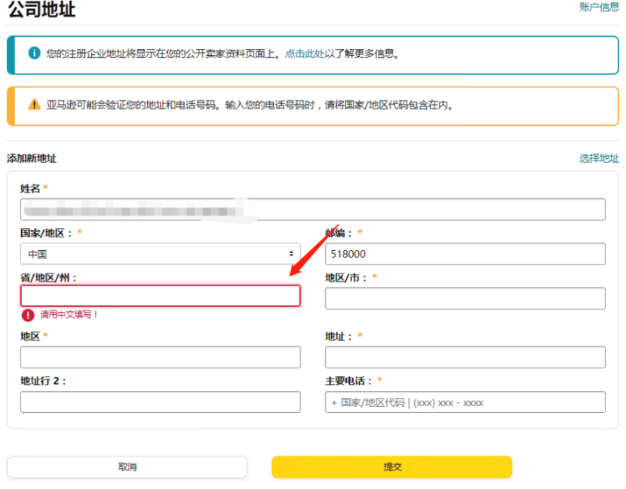Click the red error icon below province field
This screenshot has width=626, height=489.
pyautogui.click(x=28, y=315)
